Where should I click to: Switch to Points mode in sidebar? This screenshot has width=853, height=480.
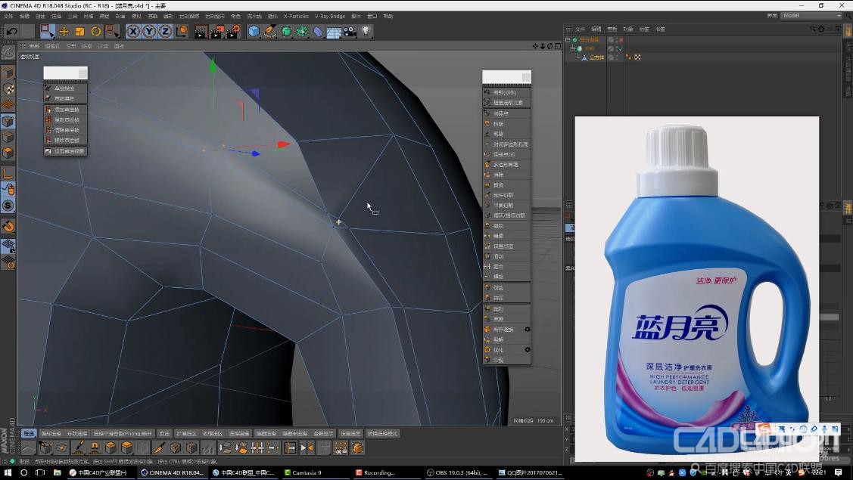(x=8, y=121)
